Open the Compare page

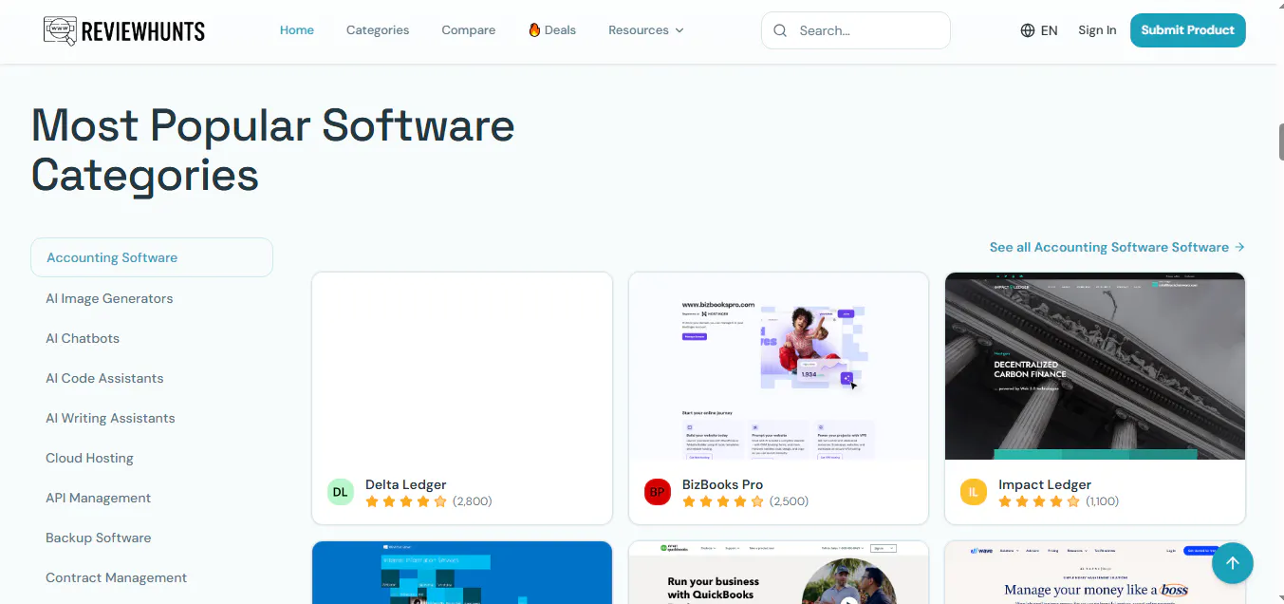[469, 30]
